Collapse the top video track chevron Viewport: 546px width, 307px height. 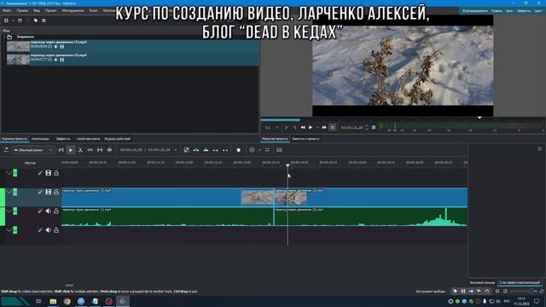[9, 173]
